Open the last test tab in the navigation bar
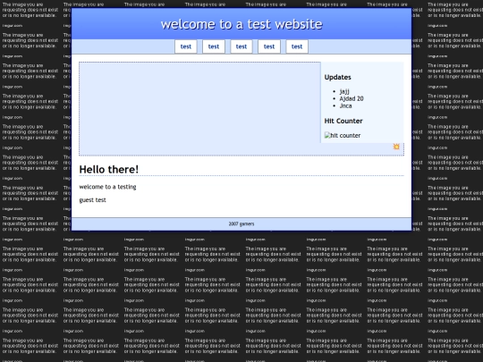 (x=297, y=46)
